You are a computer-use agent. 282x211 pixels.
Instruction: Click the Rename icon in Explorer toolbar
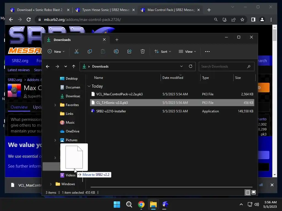pos(116,51)
